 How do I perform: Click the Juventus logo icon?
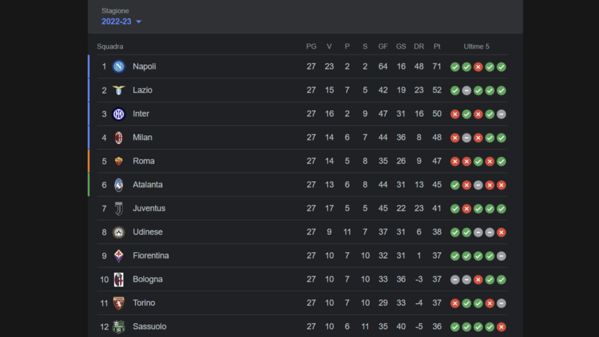[119, 209]
